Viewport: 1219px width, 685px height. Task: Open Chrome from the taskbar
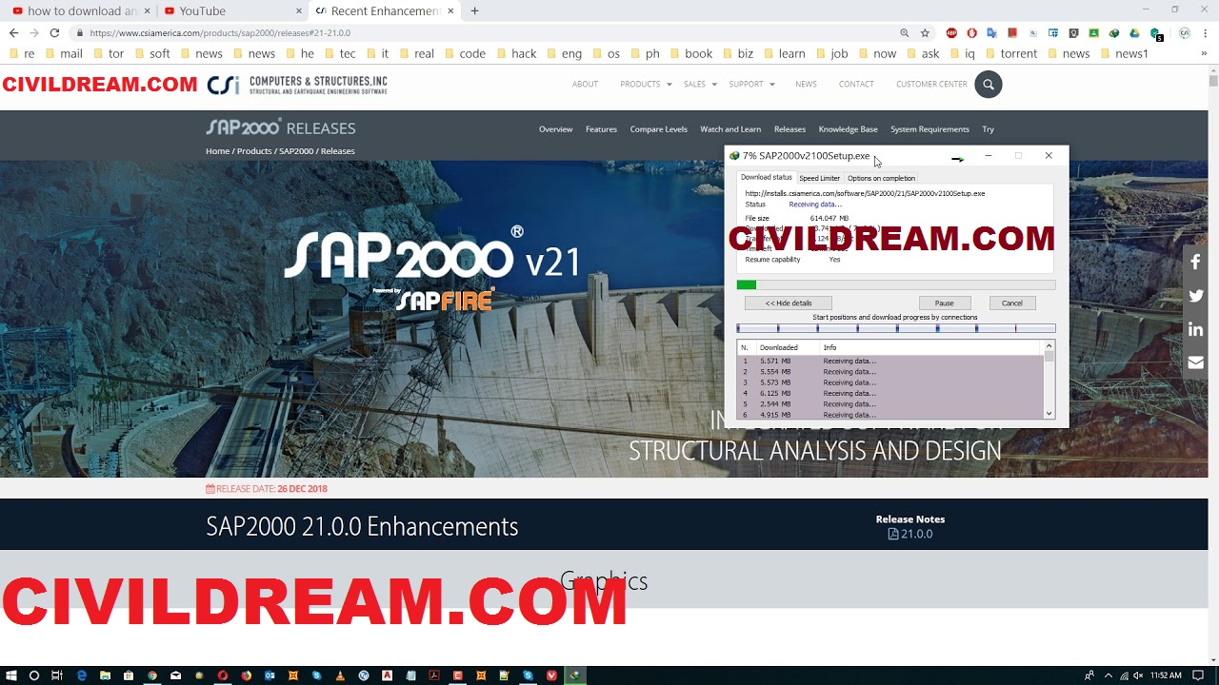click(x=152, y=676)
